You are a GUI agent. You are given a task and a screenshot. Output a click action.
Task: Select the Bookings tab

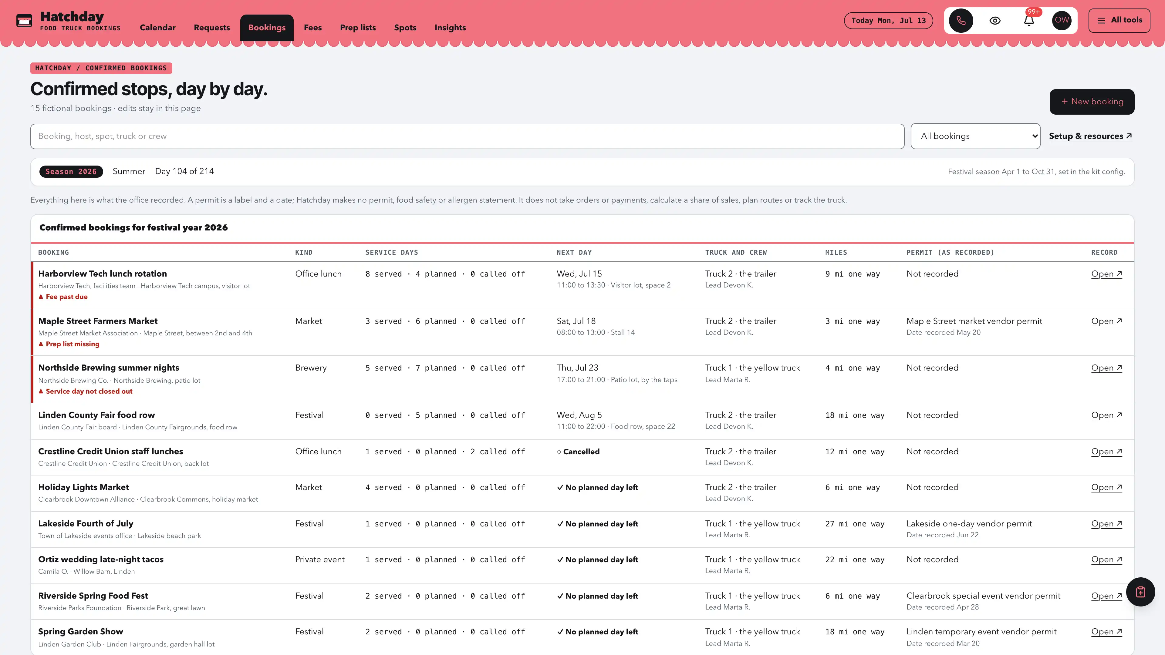click(x=267, y=28)
